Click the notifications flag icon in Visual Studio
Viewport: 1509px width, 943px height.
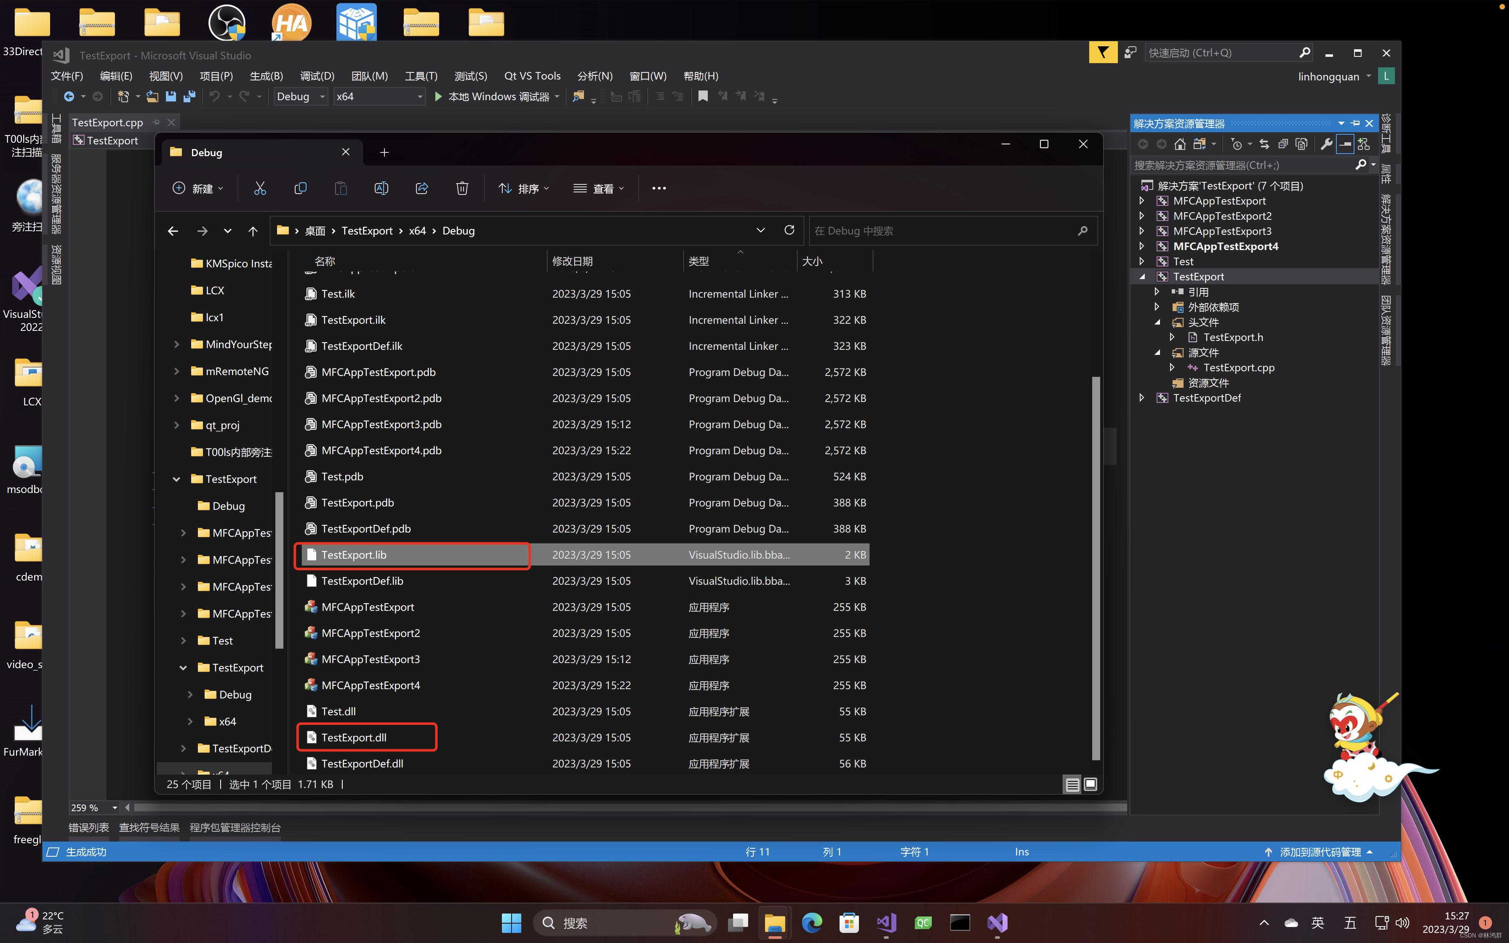pos(1103,52)
